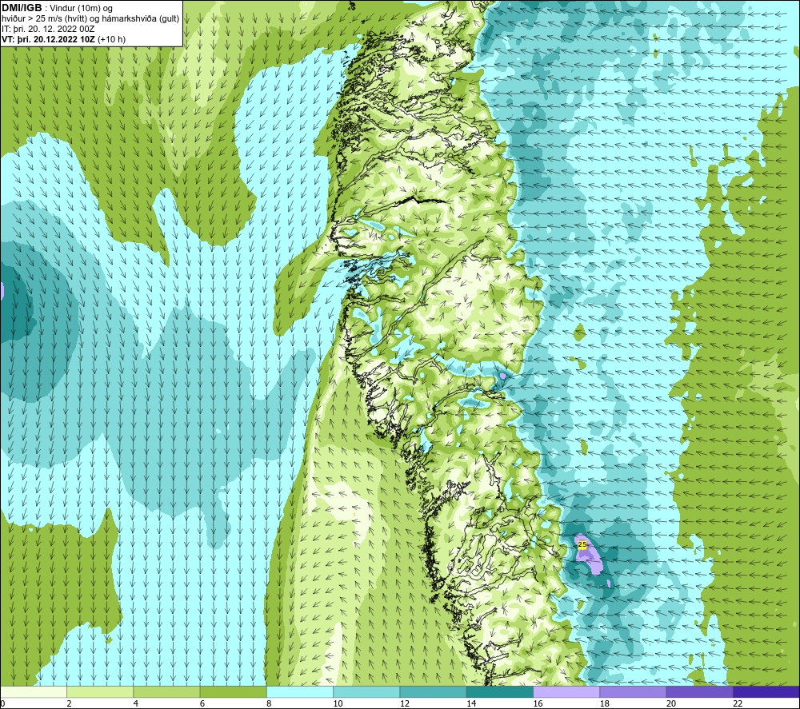Screen dimensions: 800x709
Task: Click the 'IT: þri. 20. 12. 2022 00Z' line
Action: pos(49,29)
